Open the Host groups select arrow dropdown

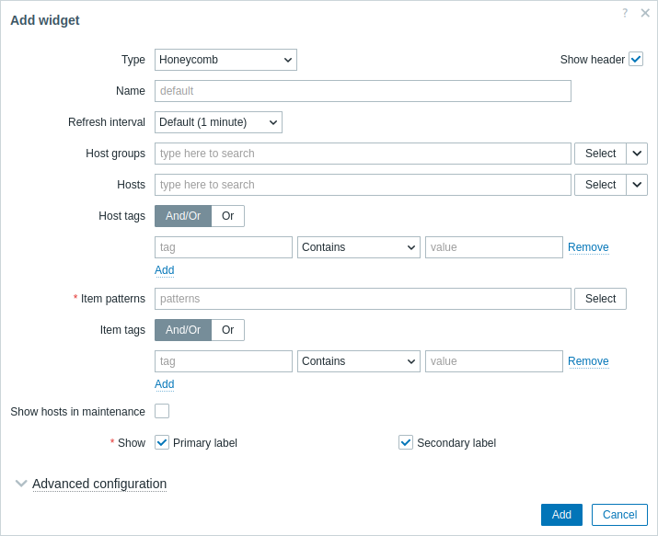(637, 154)
